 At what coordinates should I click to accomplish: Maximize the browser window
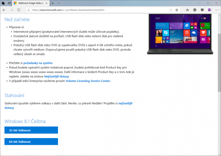[x=208, y=3]
